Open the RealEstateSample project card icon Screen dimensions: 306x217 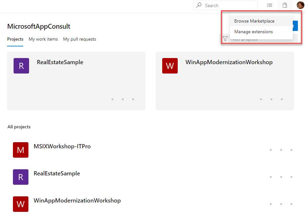(x=21, y=65)
